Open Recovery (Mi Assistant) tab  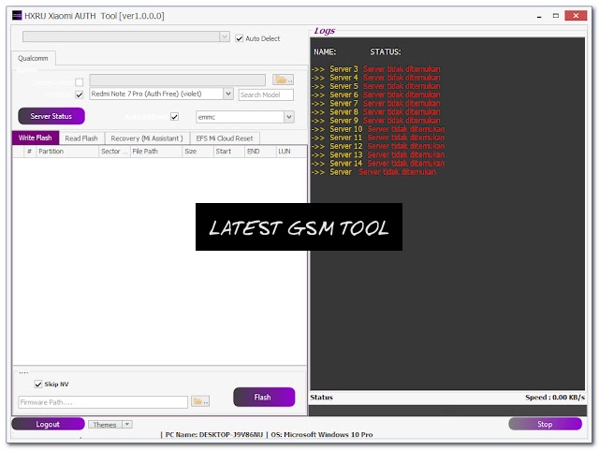[x=147, y=138]
